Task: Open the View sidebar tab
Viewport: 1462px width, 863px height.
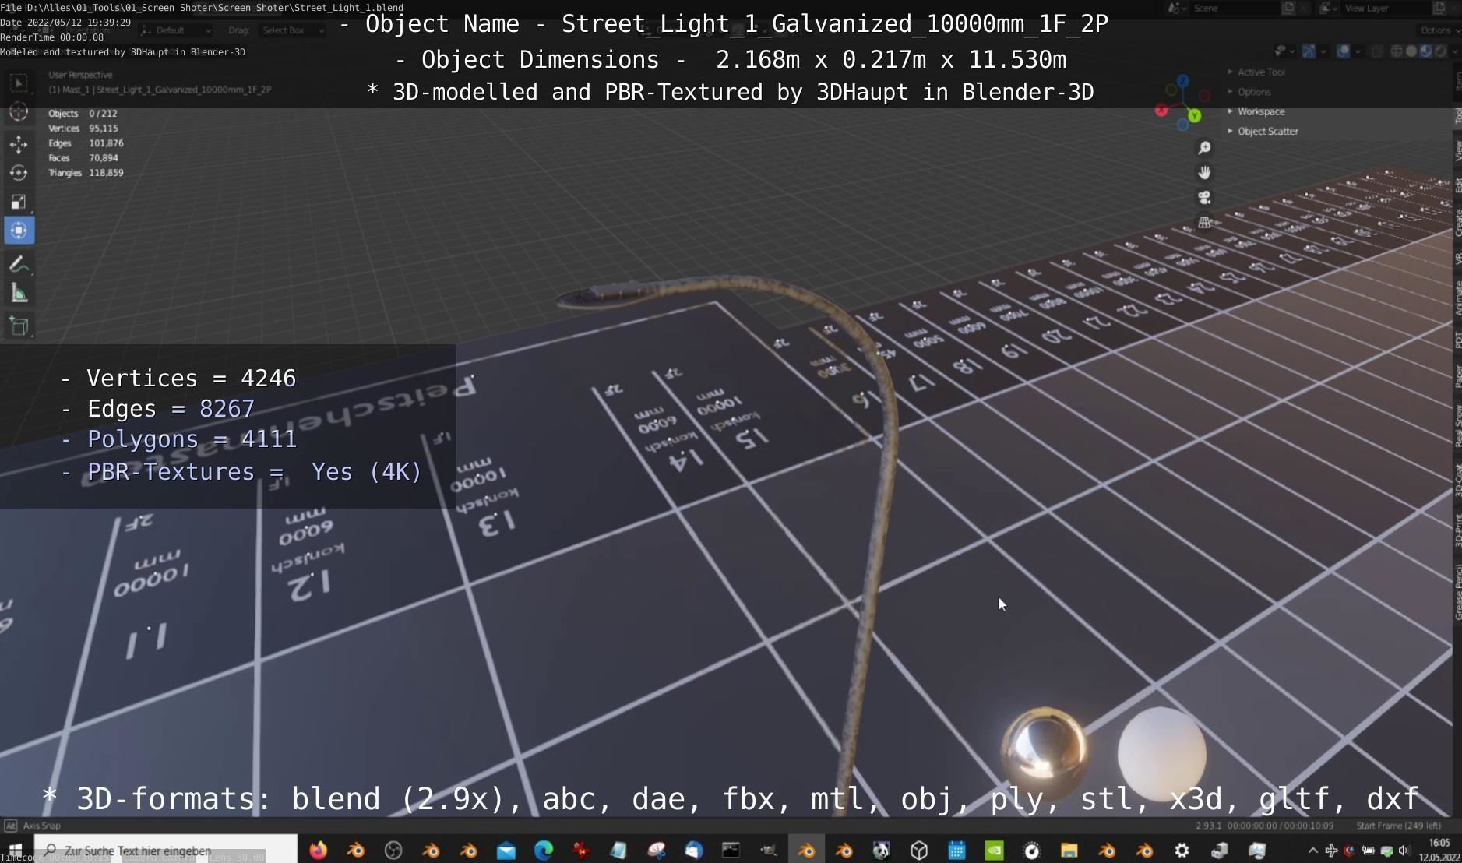Action: (1457, 151)
